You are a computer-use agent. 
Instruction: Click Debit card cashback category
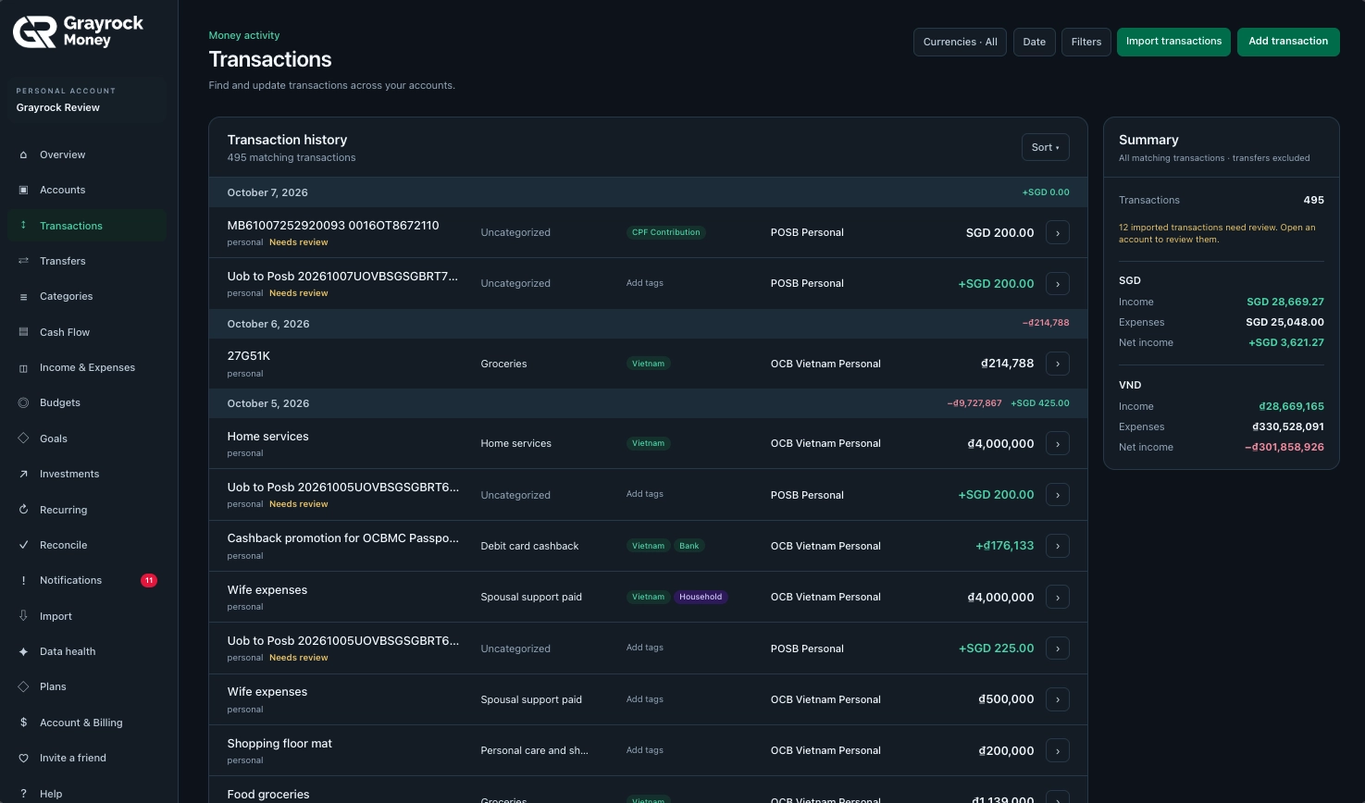coord(529,547)
